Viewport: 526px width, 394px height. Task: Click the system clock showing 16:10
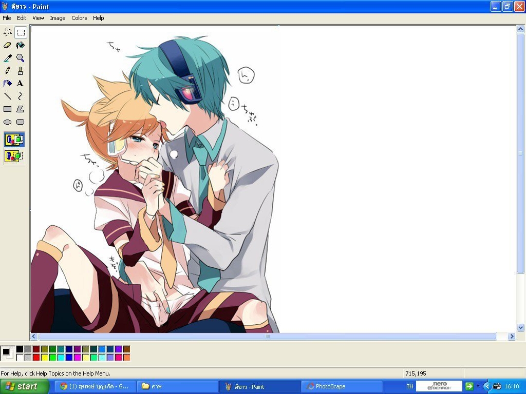(x=512, y=387)
